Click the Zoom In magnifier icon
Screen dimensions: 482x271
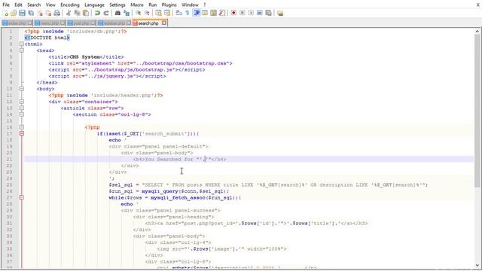coord(139,13)
